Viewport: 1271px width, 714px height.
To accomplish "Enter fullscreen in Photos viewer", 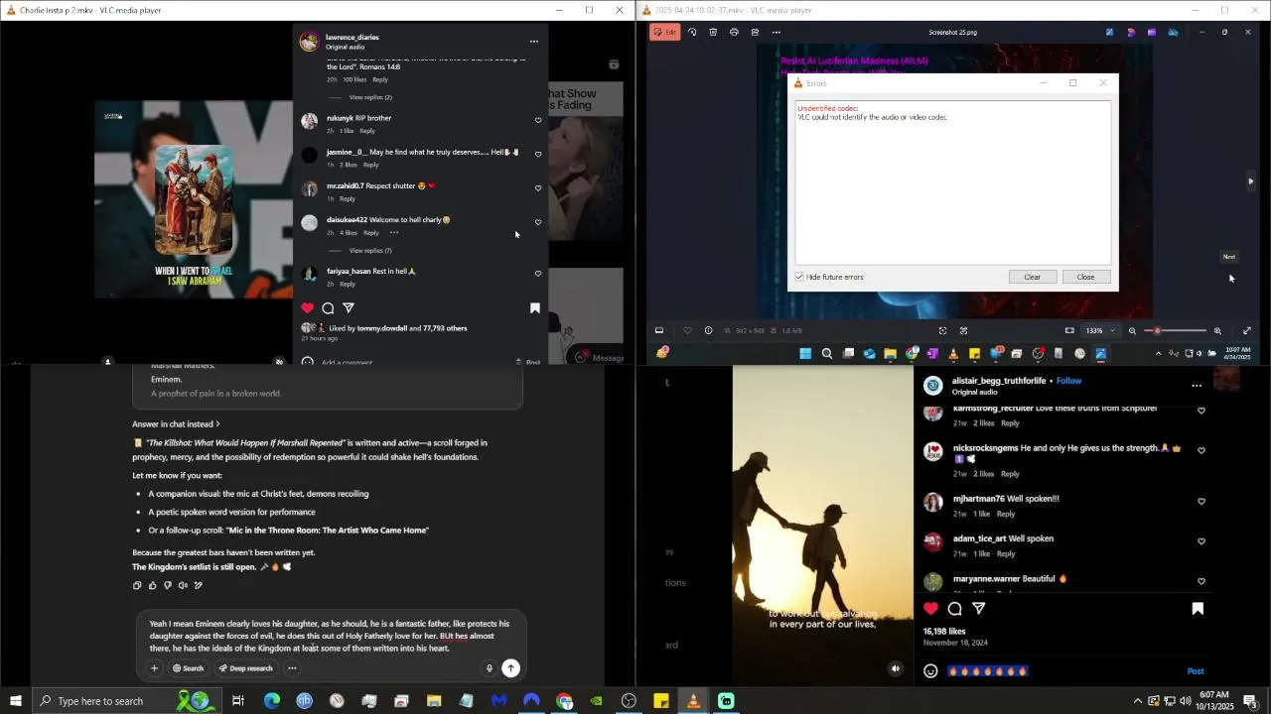I will point(1247,330).
